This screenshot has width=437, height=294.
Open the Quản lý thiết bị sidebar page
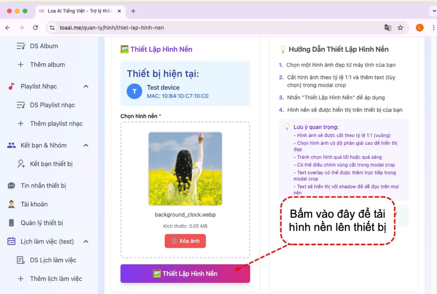pyautogui.click(x=42, y=223)
